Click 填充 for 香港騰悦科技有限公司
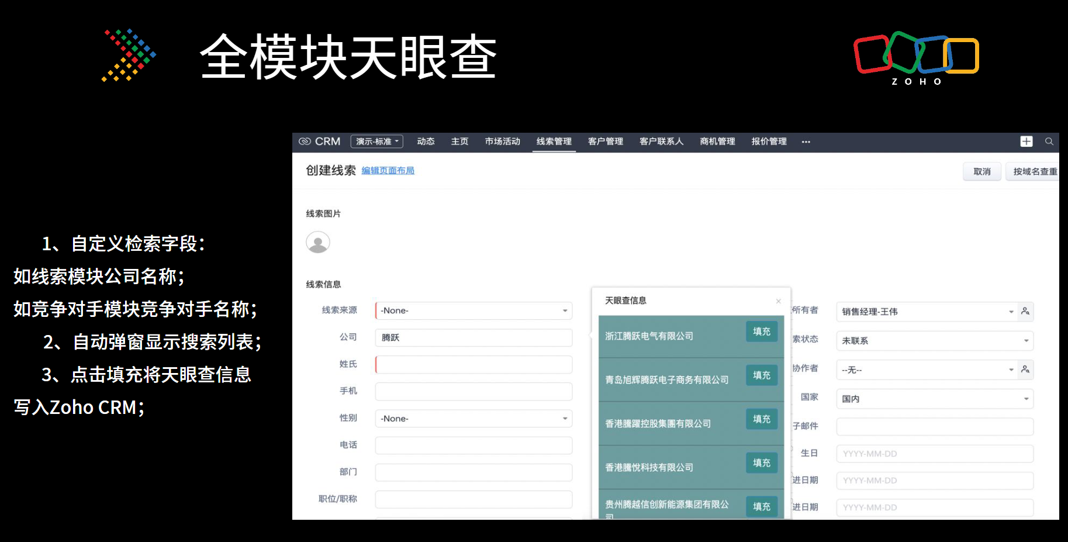Image resolution: width=1068 pixels, height=542 pixels. click(761, 462)
